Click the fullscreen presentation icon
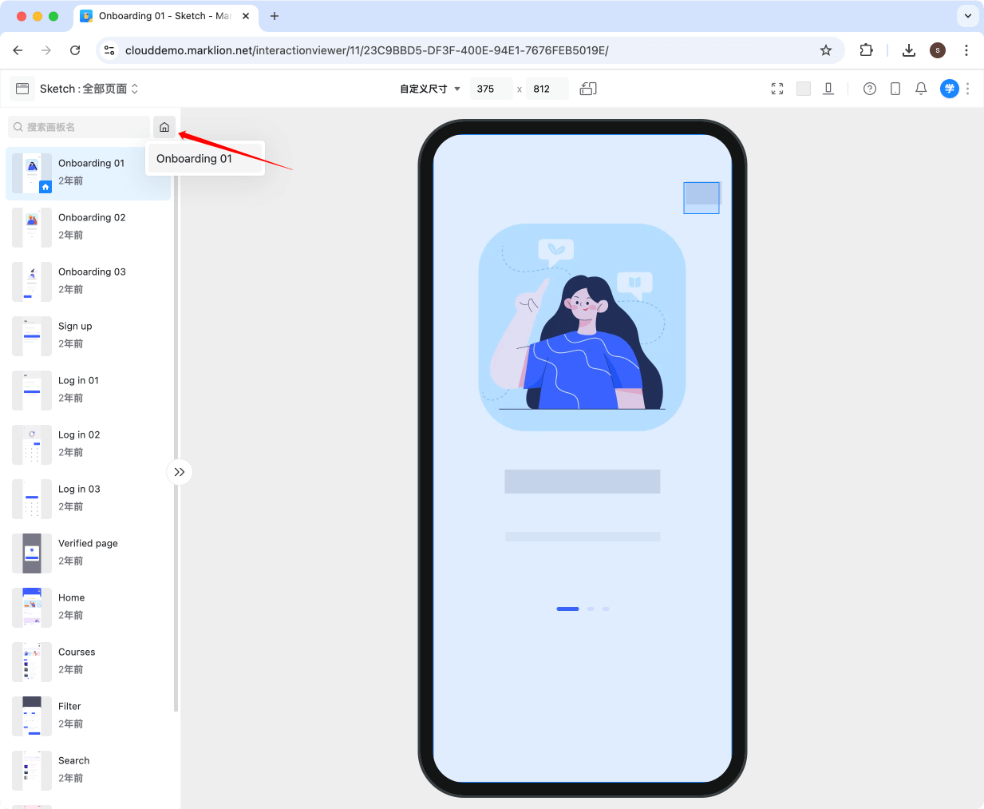Screen dimensions: 984x809 pos(777,89)
